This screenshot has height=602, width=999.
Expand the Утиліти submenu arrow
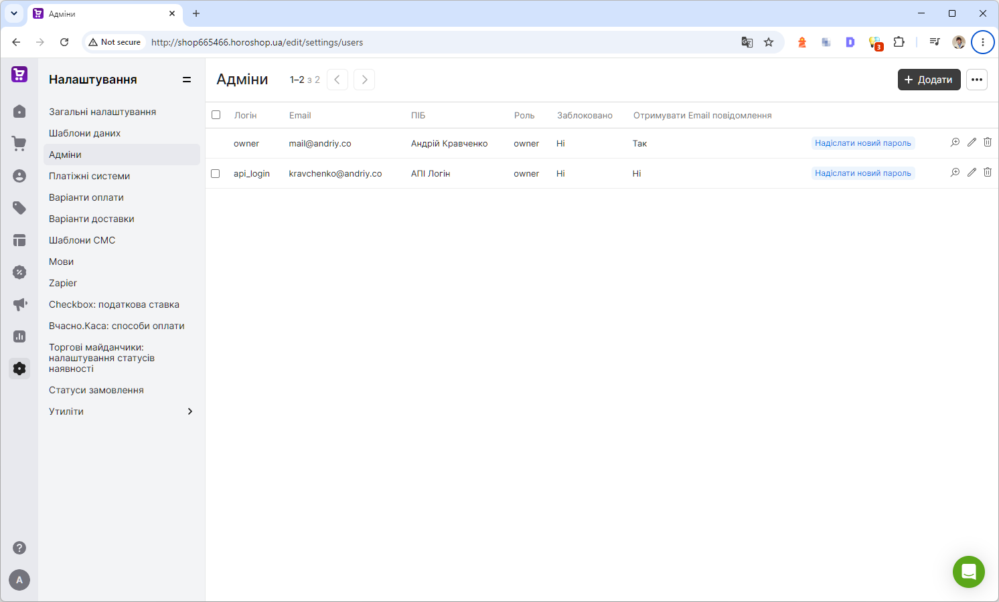click(x=190, y=411)
